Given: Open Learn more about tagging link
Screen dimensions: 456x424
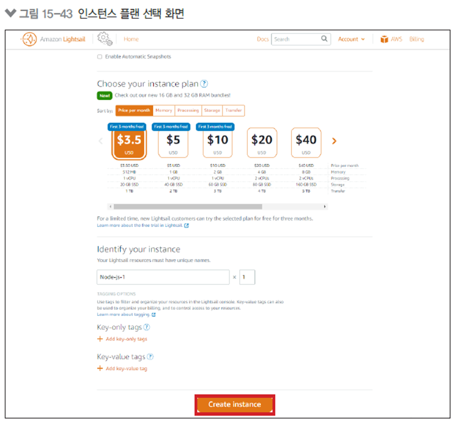Looking at the screenshot, I should click(x=123, y=314).
